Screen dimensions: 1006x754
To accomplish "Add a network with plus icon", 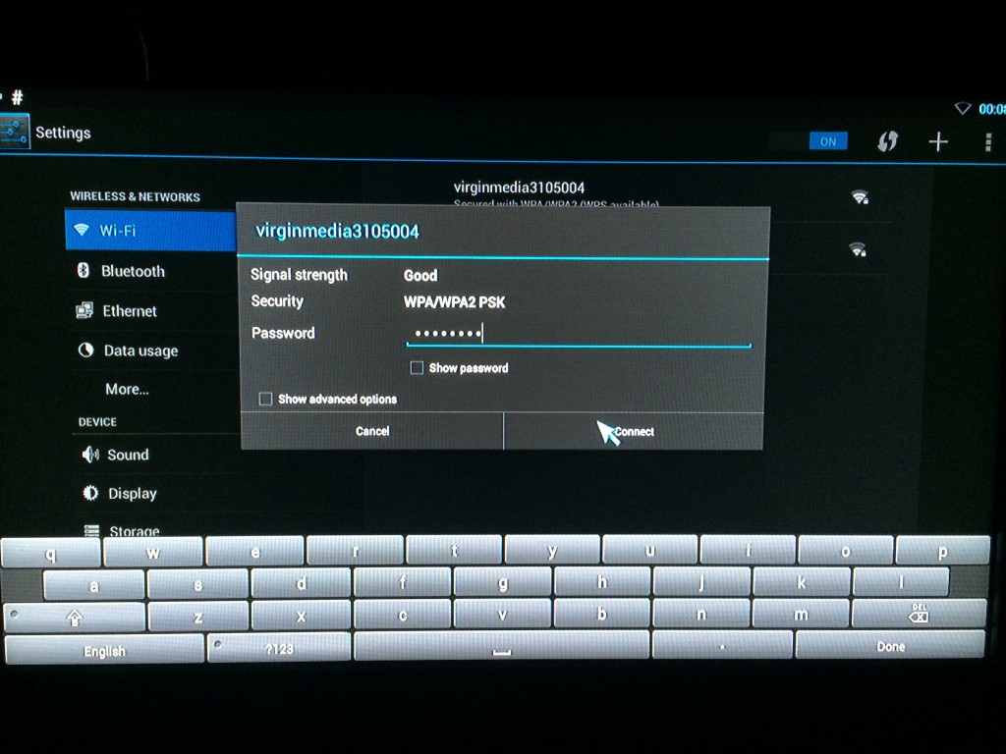I will [x=938, y=141].
